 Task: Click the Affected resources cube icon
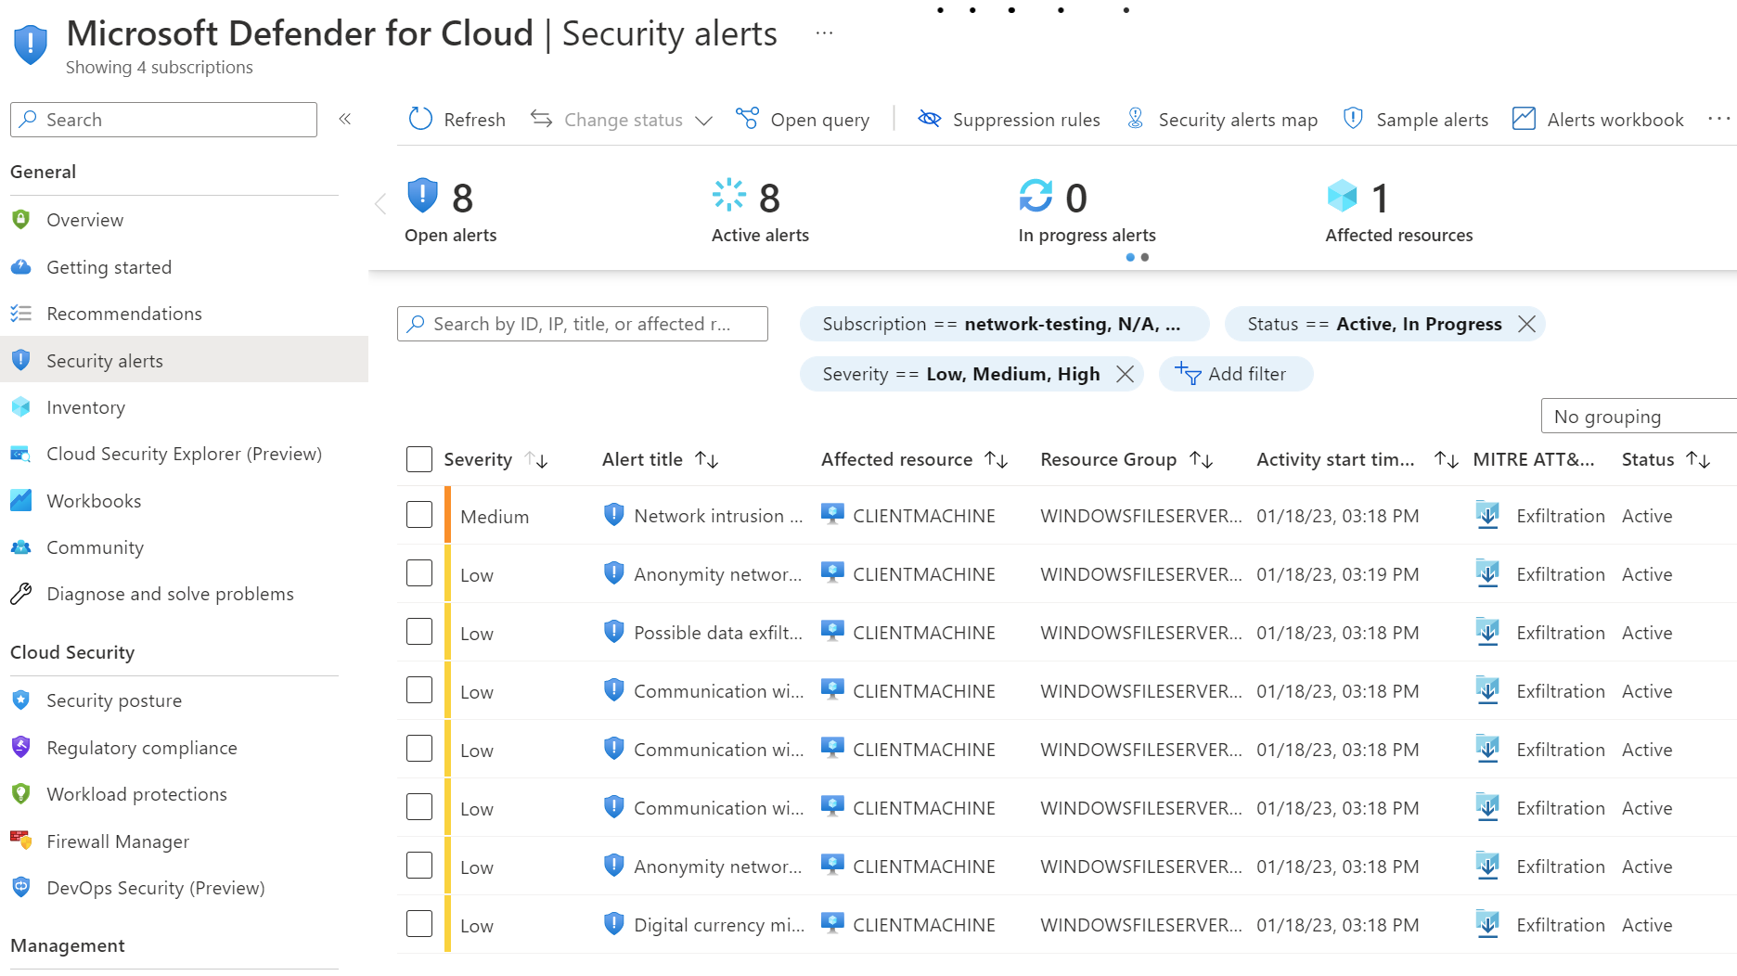[x=1342, y=196]
